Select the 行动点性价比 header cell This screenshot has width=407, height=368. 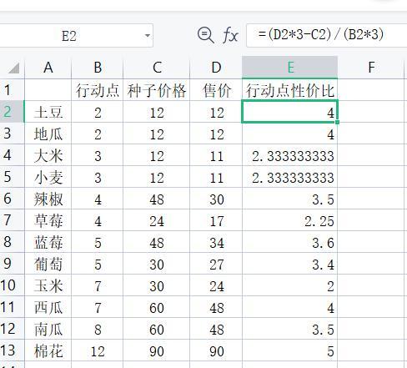tap(290, 90)
